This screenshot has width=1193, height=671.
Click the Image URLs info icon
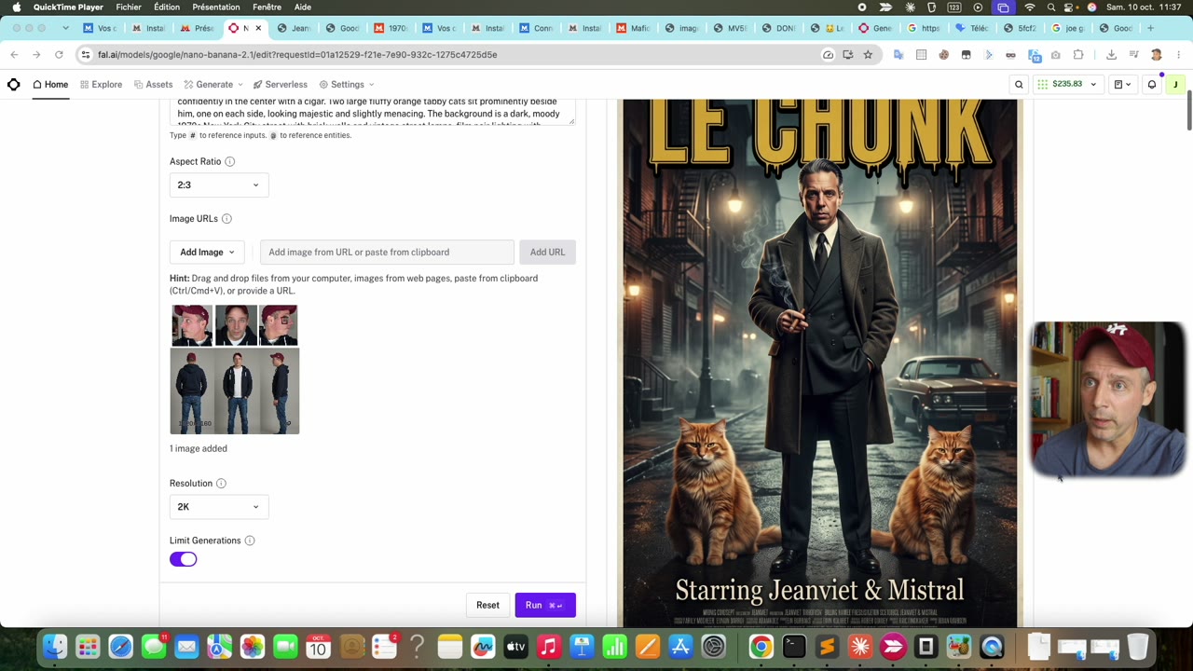click(226, 219)
